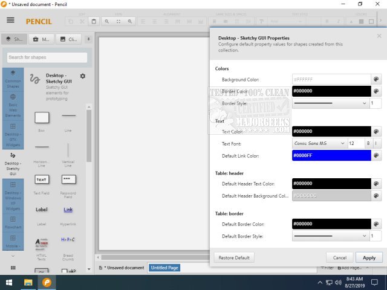This screenshot has height=290, width=387.
Task: Open Default Header Text Color palette picker
Action: 376,184
